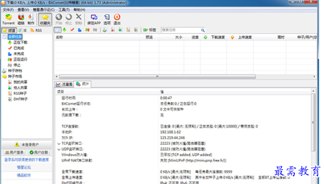Image resolution: width=324 pixels, height=184 pixels.
Task: Open 种子市场 folder in the sidebar
Action: (15, 76)
